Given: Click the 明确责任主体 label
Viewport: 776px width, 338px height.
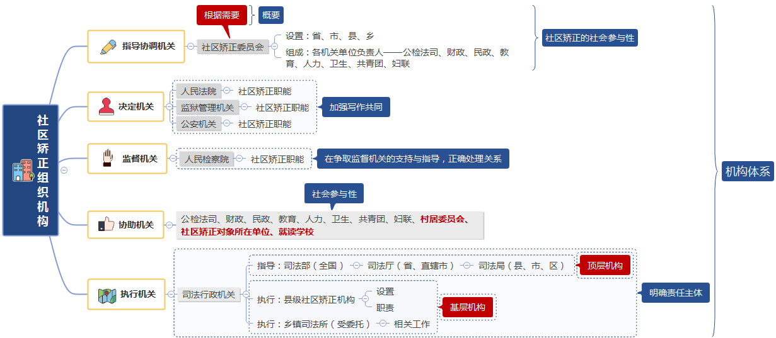Looking at the screenshot, I should click(676, 293).
